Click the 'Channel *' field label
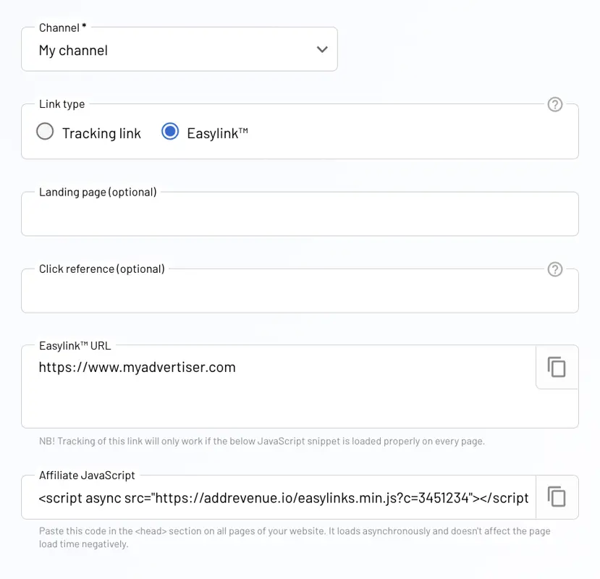 (63, 28)
